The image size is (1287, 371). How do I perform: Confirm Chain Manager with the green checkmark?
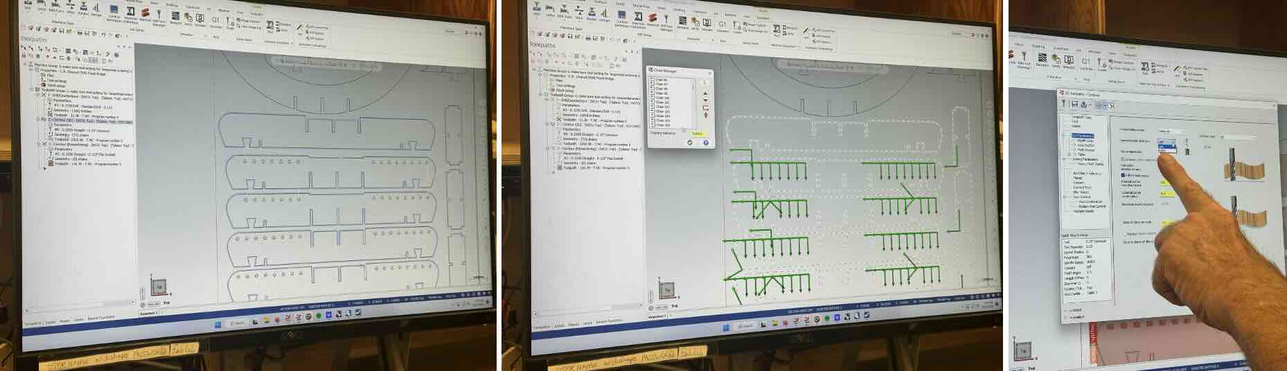689,142
